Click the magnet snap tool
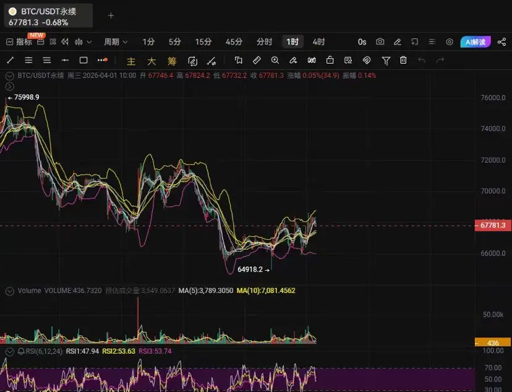This screenshot has width=512, height=392. 366,61
